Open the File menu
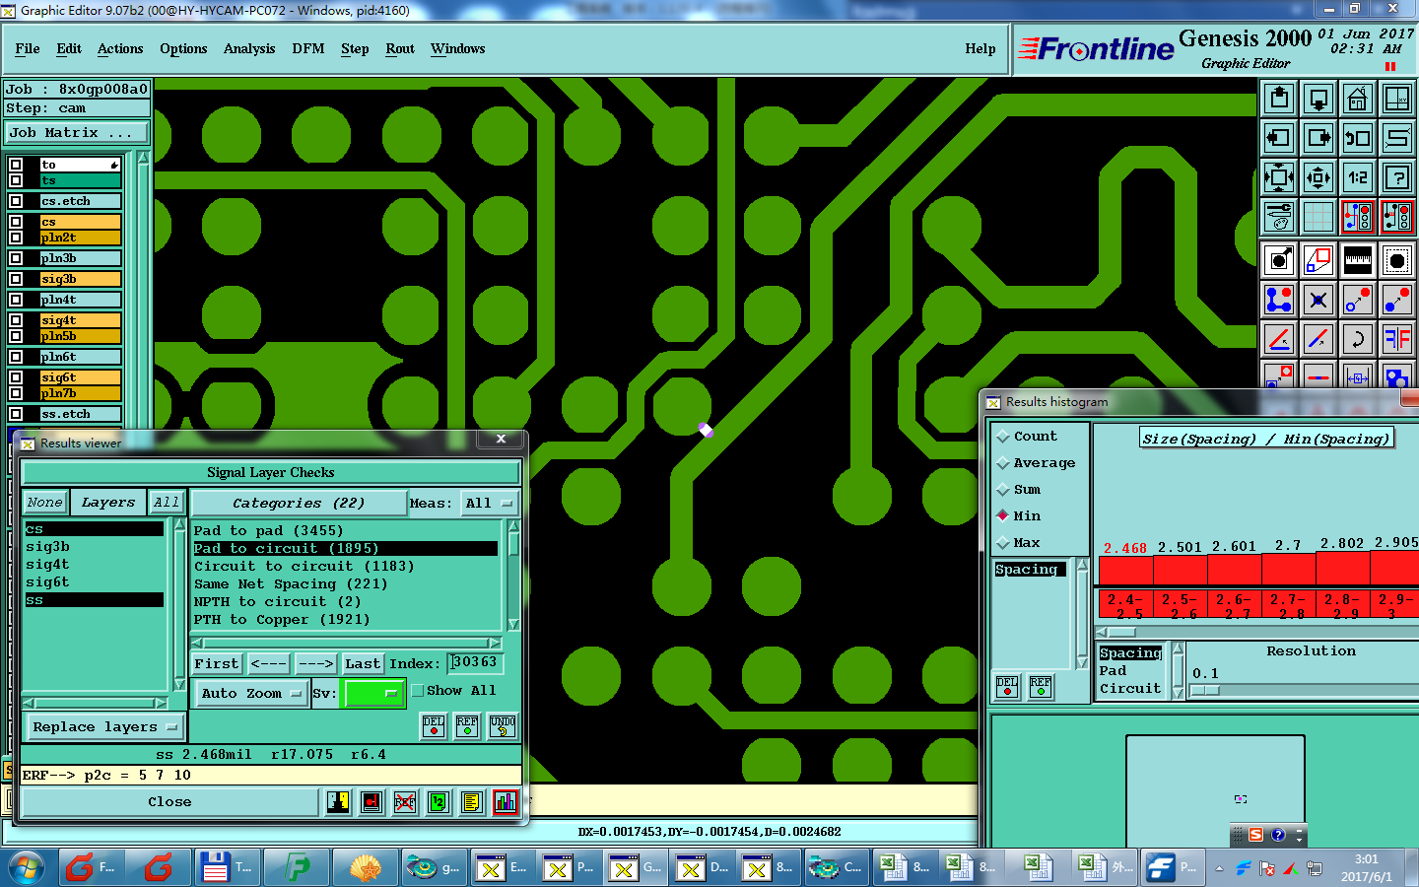This screenshot has width=1419, height=887. click(28, 49)
